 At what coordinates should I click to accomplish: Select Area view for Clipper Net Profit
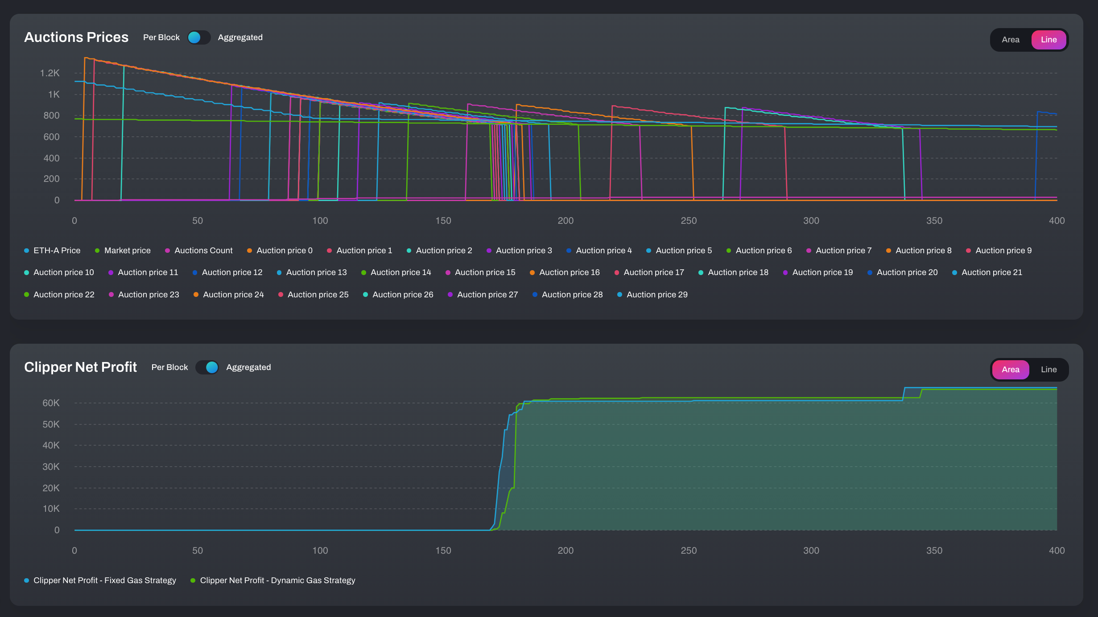pyautogui.click(x=1010, y=370)
